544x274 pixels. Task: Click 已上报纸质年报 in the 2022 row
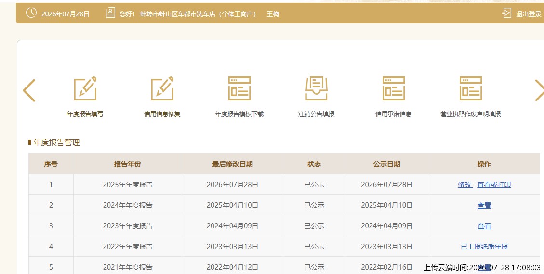484,247
